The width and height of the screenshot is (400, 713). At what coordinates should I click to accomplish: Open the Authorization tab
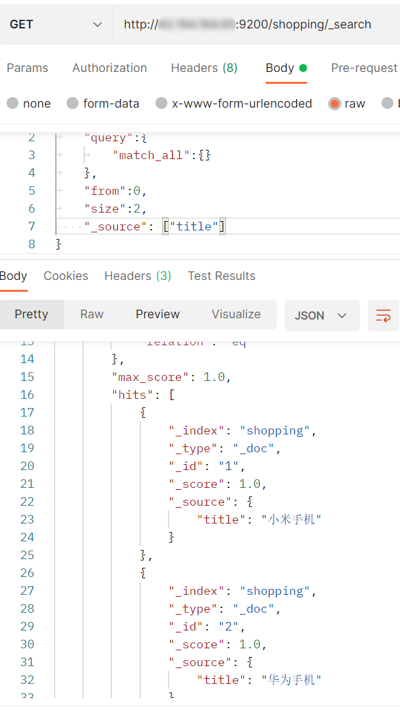(x=109, y=68)
